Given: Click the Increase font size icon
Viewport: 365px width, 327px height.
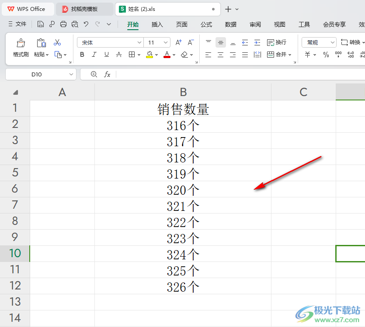Looking at the screenshot, I should coord(178,43).
